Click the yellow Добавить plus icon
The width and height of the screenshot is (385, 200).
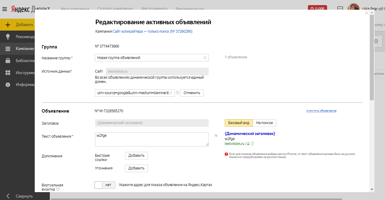coord(8,24)
